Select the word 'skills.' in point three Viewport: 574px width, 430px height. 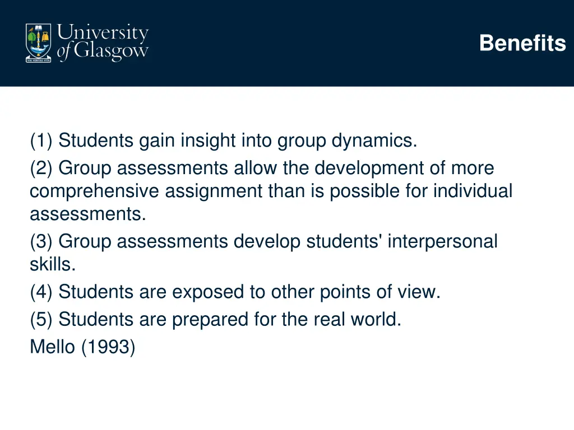pyautogui.click(x=53, y=264)
